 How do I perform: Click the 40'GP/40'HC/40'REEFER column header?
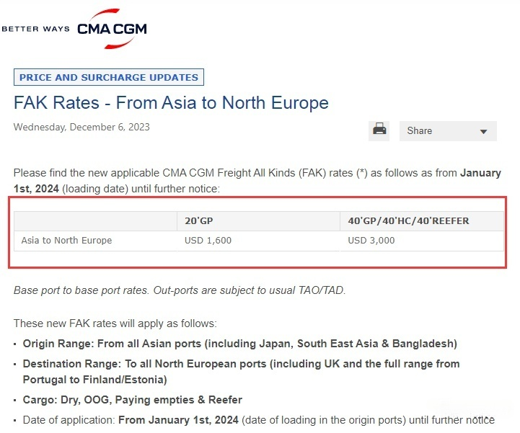[x=408, y=220]
